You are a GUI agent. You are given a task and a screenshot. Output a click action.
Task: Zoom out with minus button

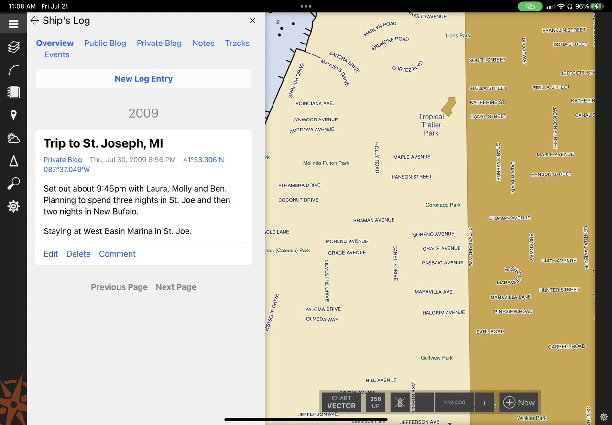click(424, 403)
